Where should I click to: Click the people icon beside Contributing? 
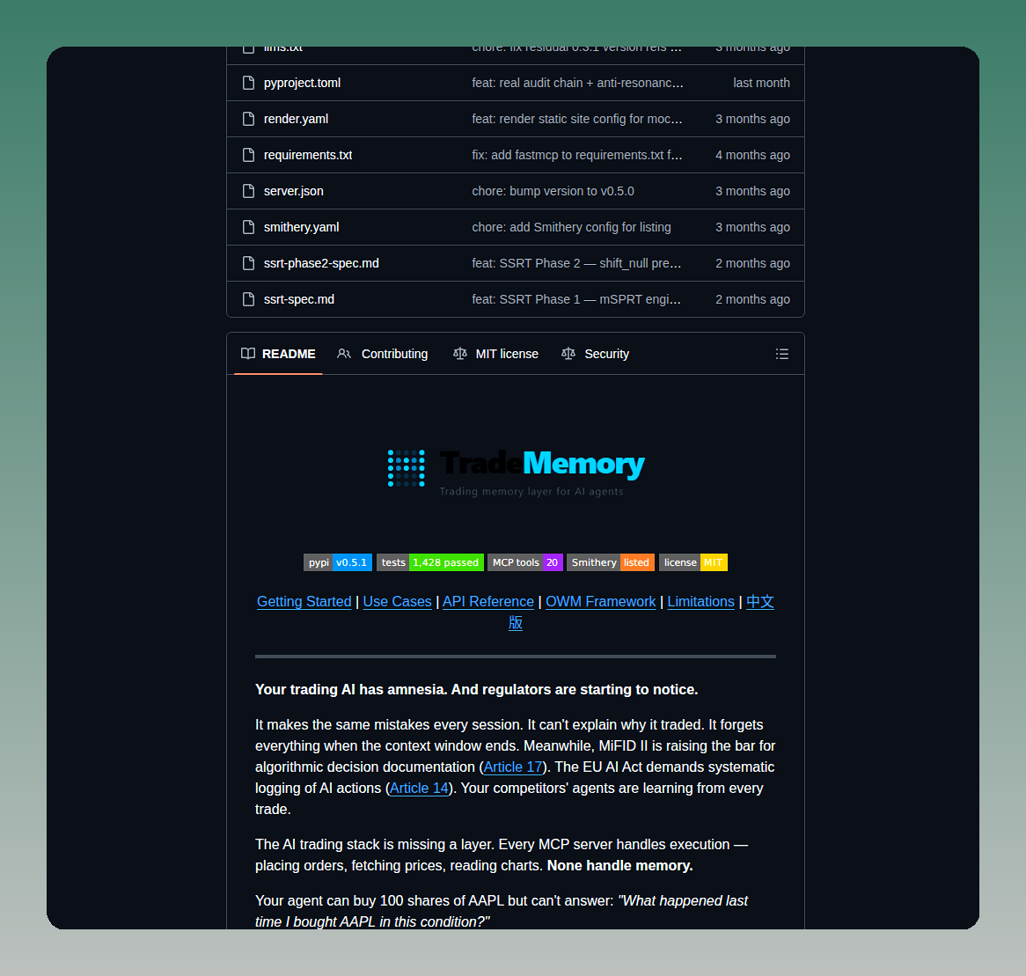[343, 354]
